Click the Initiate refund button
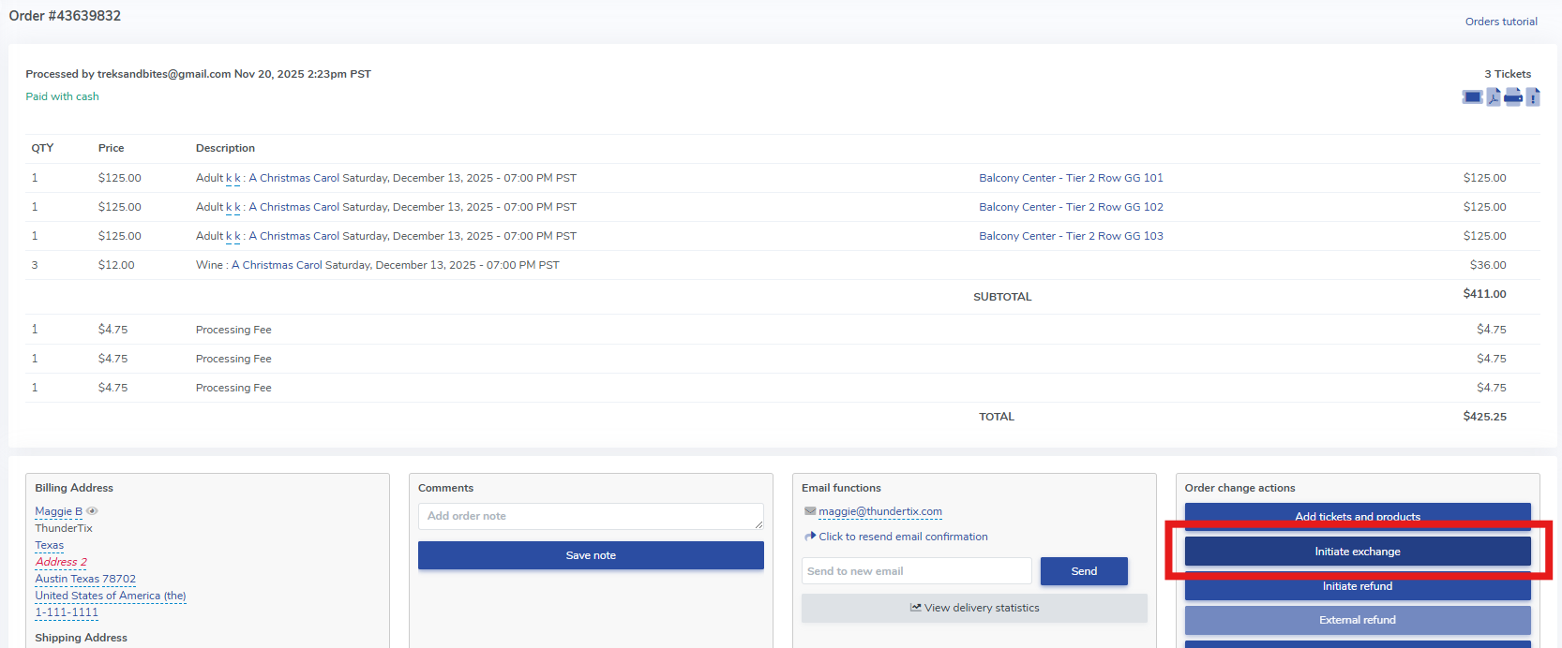 pos(1358,586)
